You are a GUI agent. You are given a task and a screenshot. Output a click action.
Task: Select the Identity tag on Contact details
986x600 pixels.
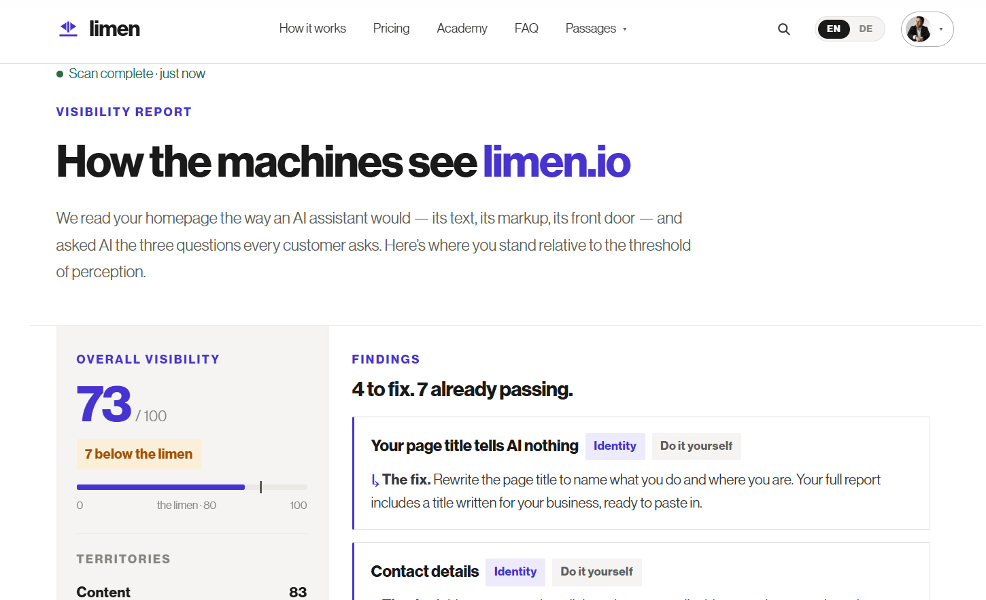pos(515,572)
